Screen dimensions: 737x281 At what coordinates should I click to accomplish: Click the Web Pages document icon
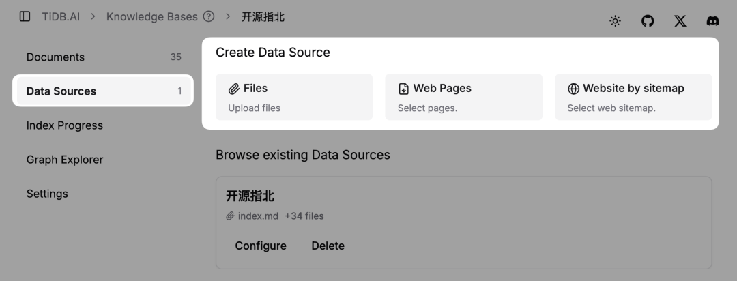(403, 89)
